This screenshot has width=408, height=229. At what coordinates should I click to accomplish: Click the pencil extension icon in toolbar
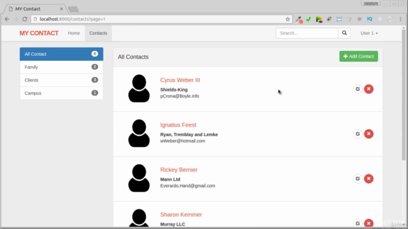tap(299, 20)
